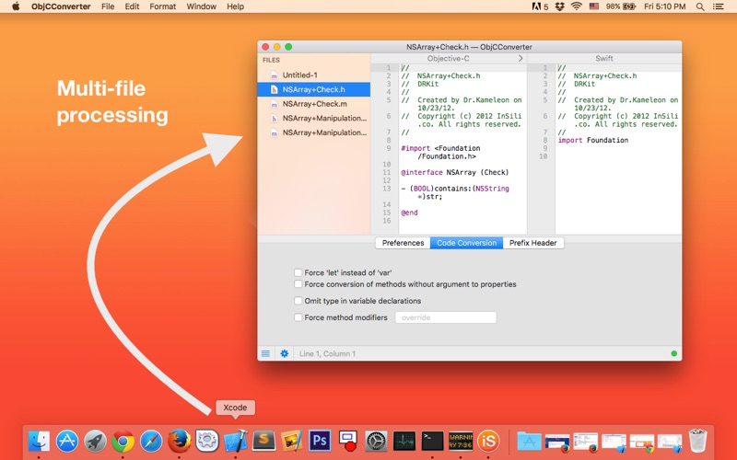Select the Code Conversion tab
The width and height of the screenshot is (737, 460).
point(467,243)
